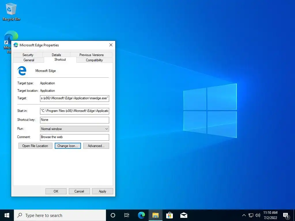Switch to the Details tab

click(x=56, y=55)
